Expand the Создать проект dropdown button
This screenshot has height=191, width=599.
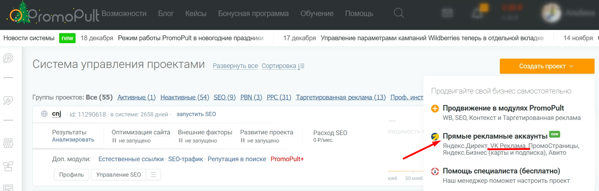tap(547, 66)
